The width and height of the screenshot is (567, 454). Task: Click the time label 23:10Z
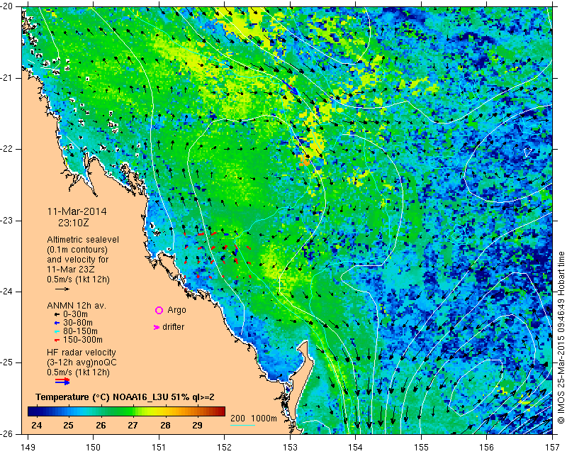74,223
